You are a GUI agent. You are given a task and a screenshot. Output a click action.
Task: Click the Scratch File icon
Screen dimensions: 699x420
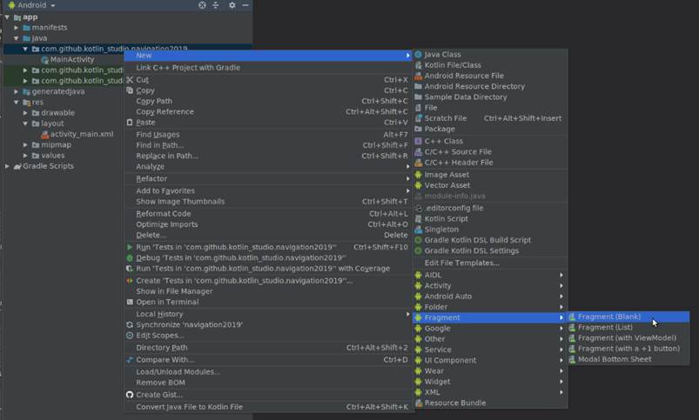(x=418, y=118)
